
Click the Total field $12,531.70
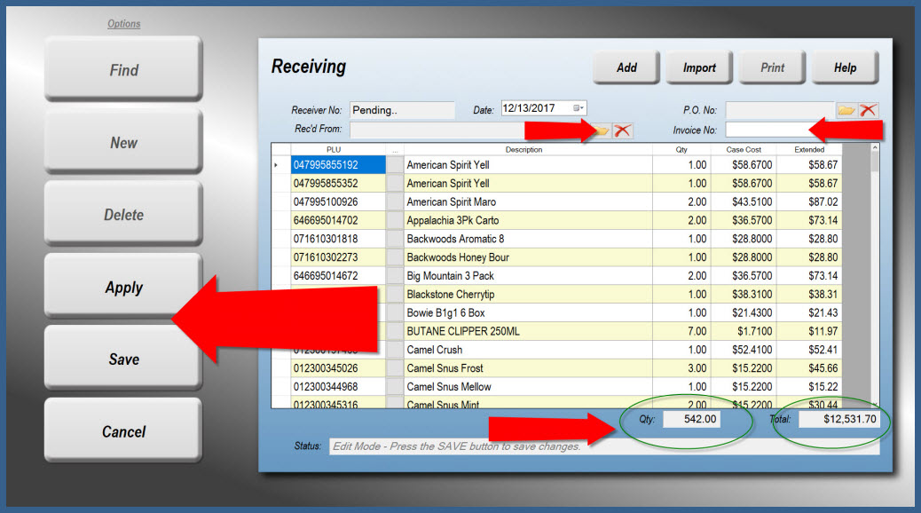tap(839, 419)
